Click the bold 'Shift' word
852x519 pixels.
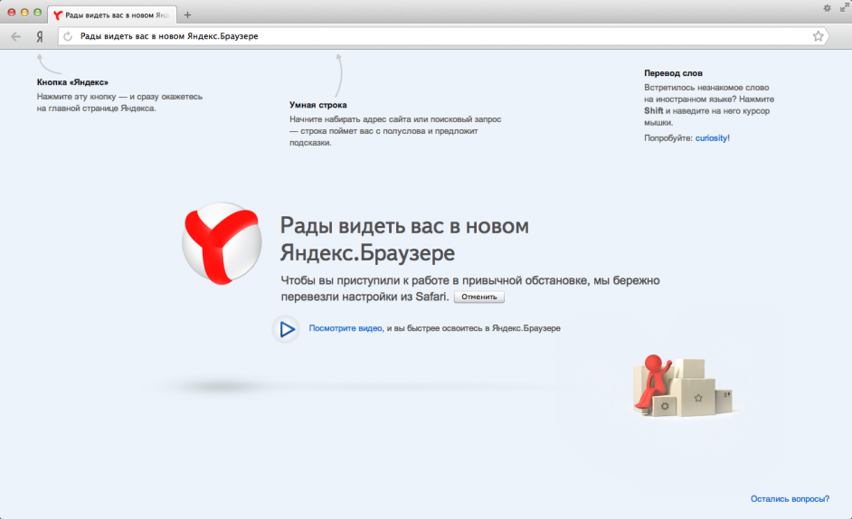pyautogui.click(x=654, y=111)
